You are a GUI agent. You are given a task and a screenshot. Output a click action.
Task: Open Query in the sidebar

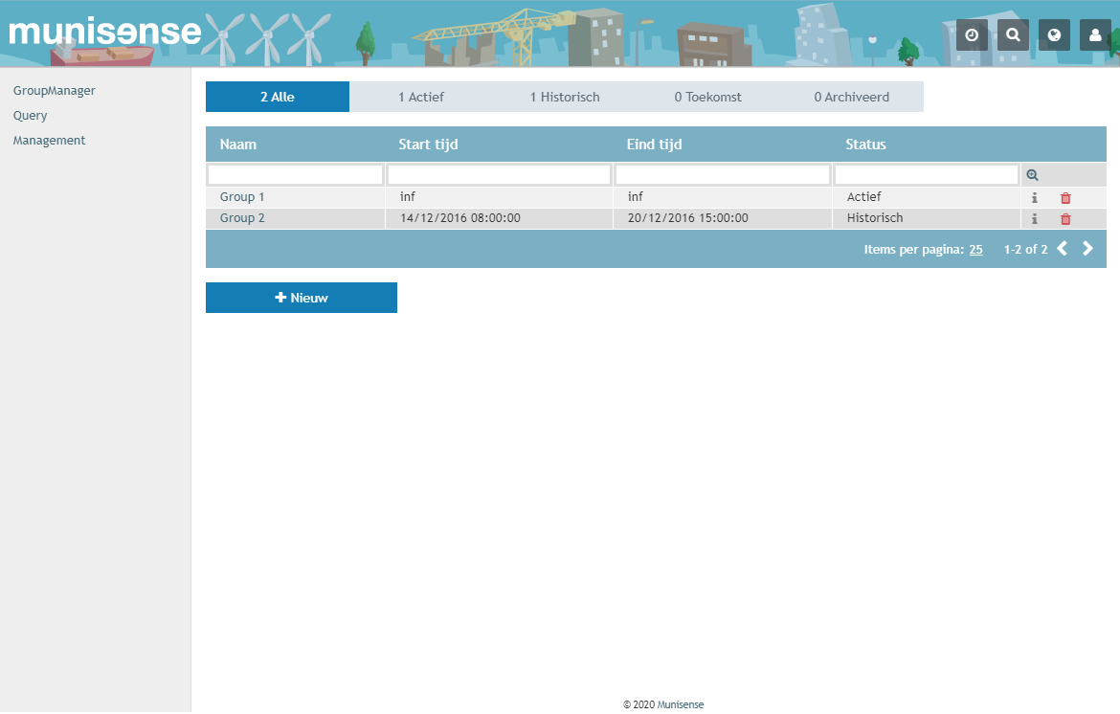point(30,115)
